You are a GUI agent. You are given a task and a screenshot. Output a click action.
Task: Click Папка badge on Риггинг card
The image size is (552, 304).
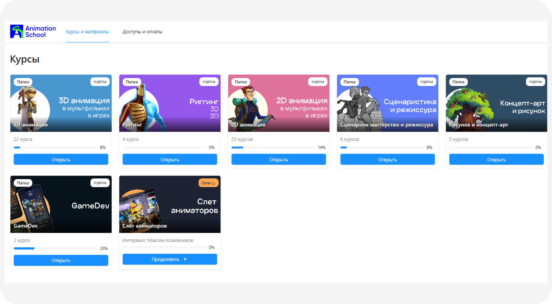coord(132,82)
